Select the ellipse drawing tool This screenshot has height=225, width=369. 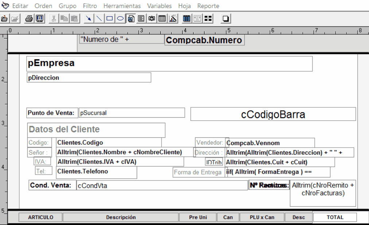(120, 18)
